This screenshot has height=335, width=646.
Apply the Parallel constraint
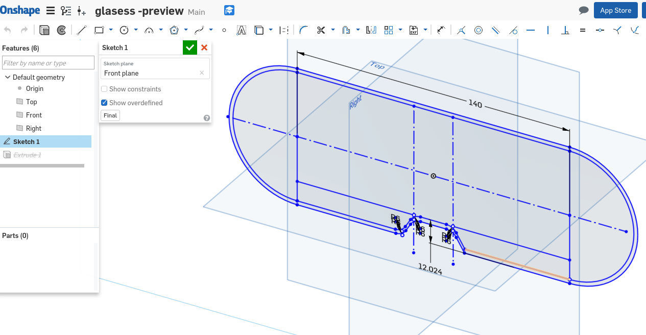[x=496, y=30]
